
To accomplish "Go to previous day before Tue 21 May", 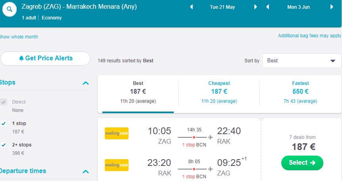I will point(191,7).
